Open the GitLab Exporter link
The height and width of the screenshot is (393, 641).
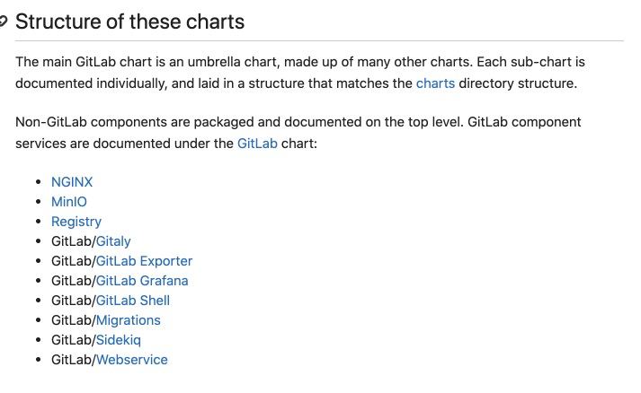144,261
